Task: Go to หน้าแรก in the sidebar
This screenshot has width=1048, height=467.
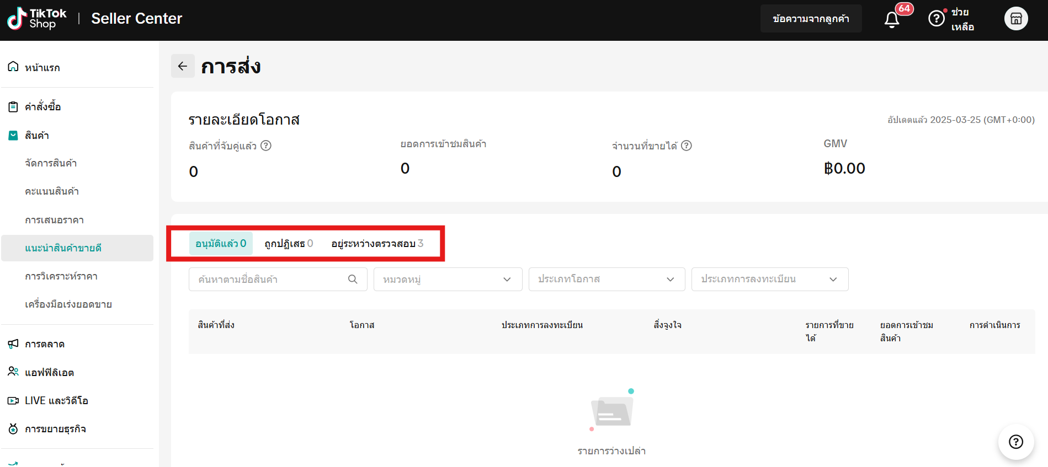Action: click(42, 67)
